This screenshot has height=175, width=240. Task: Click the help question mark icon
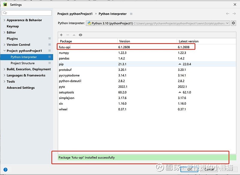tap(5, 170)
